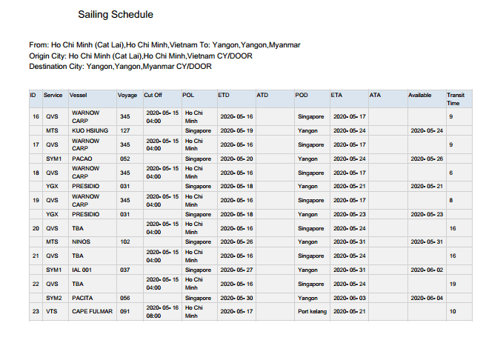Select row ID 23 cell

coord(36,311)
